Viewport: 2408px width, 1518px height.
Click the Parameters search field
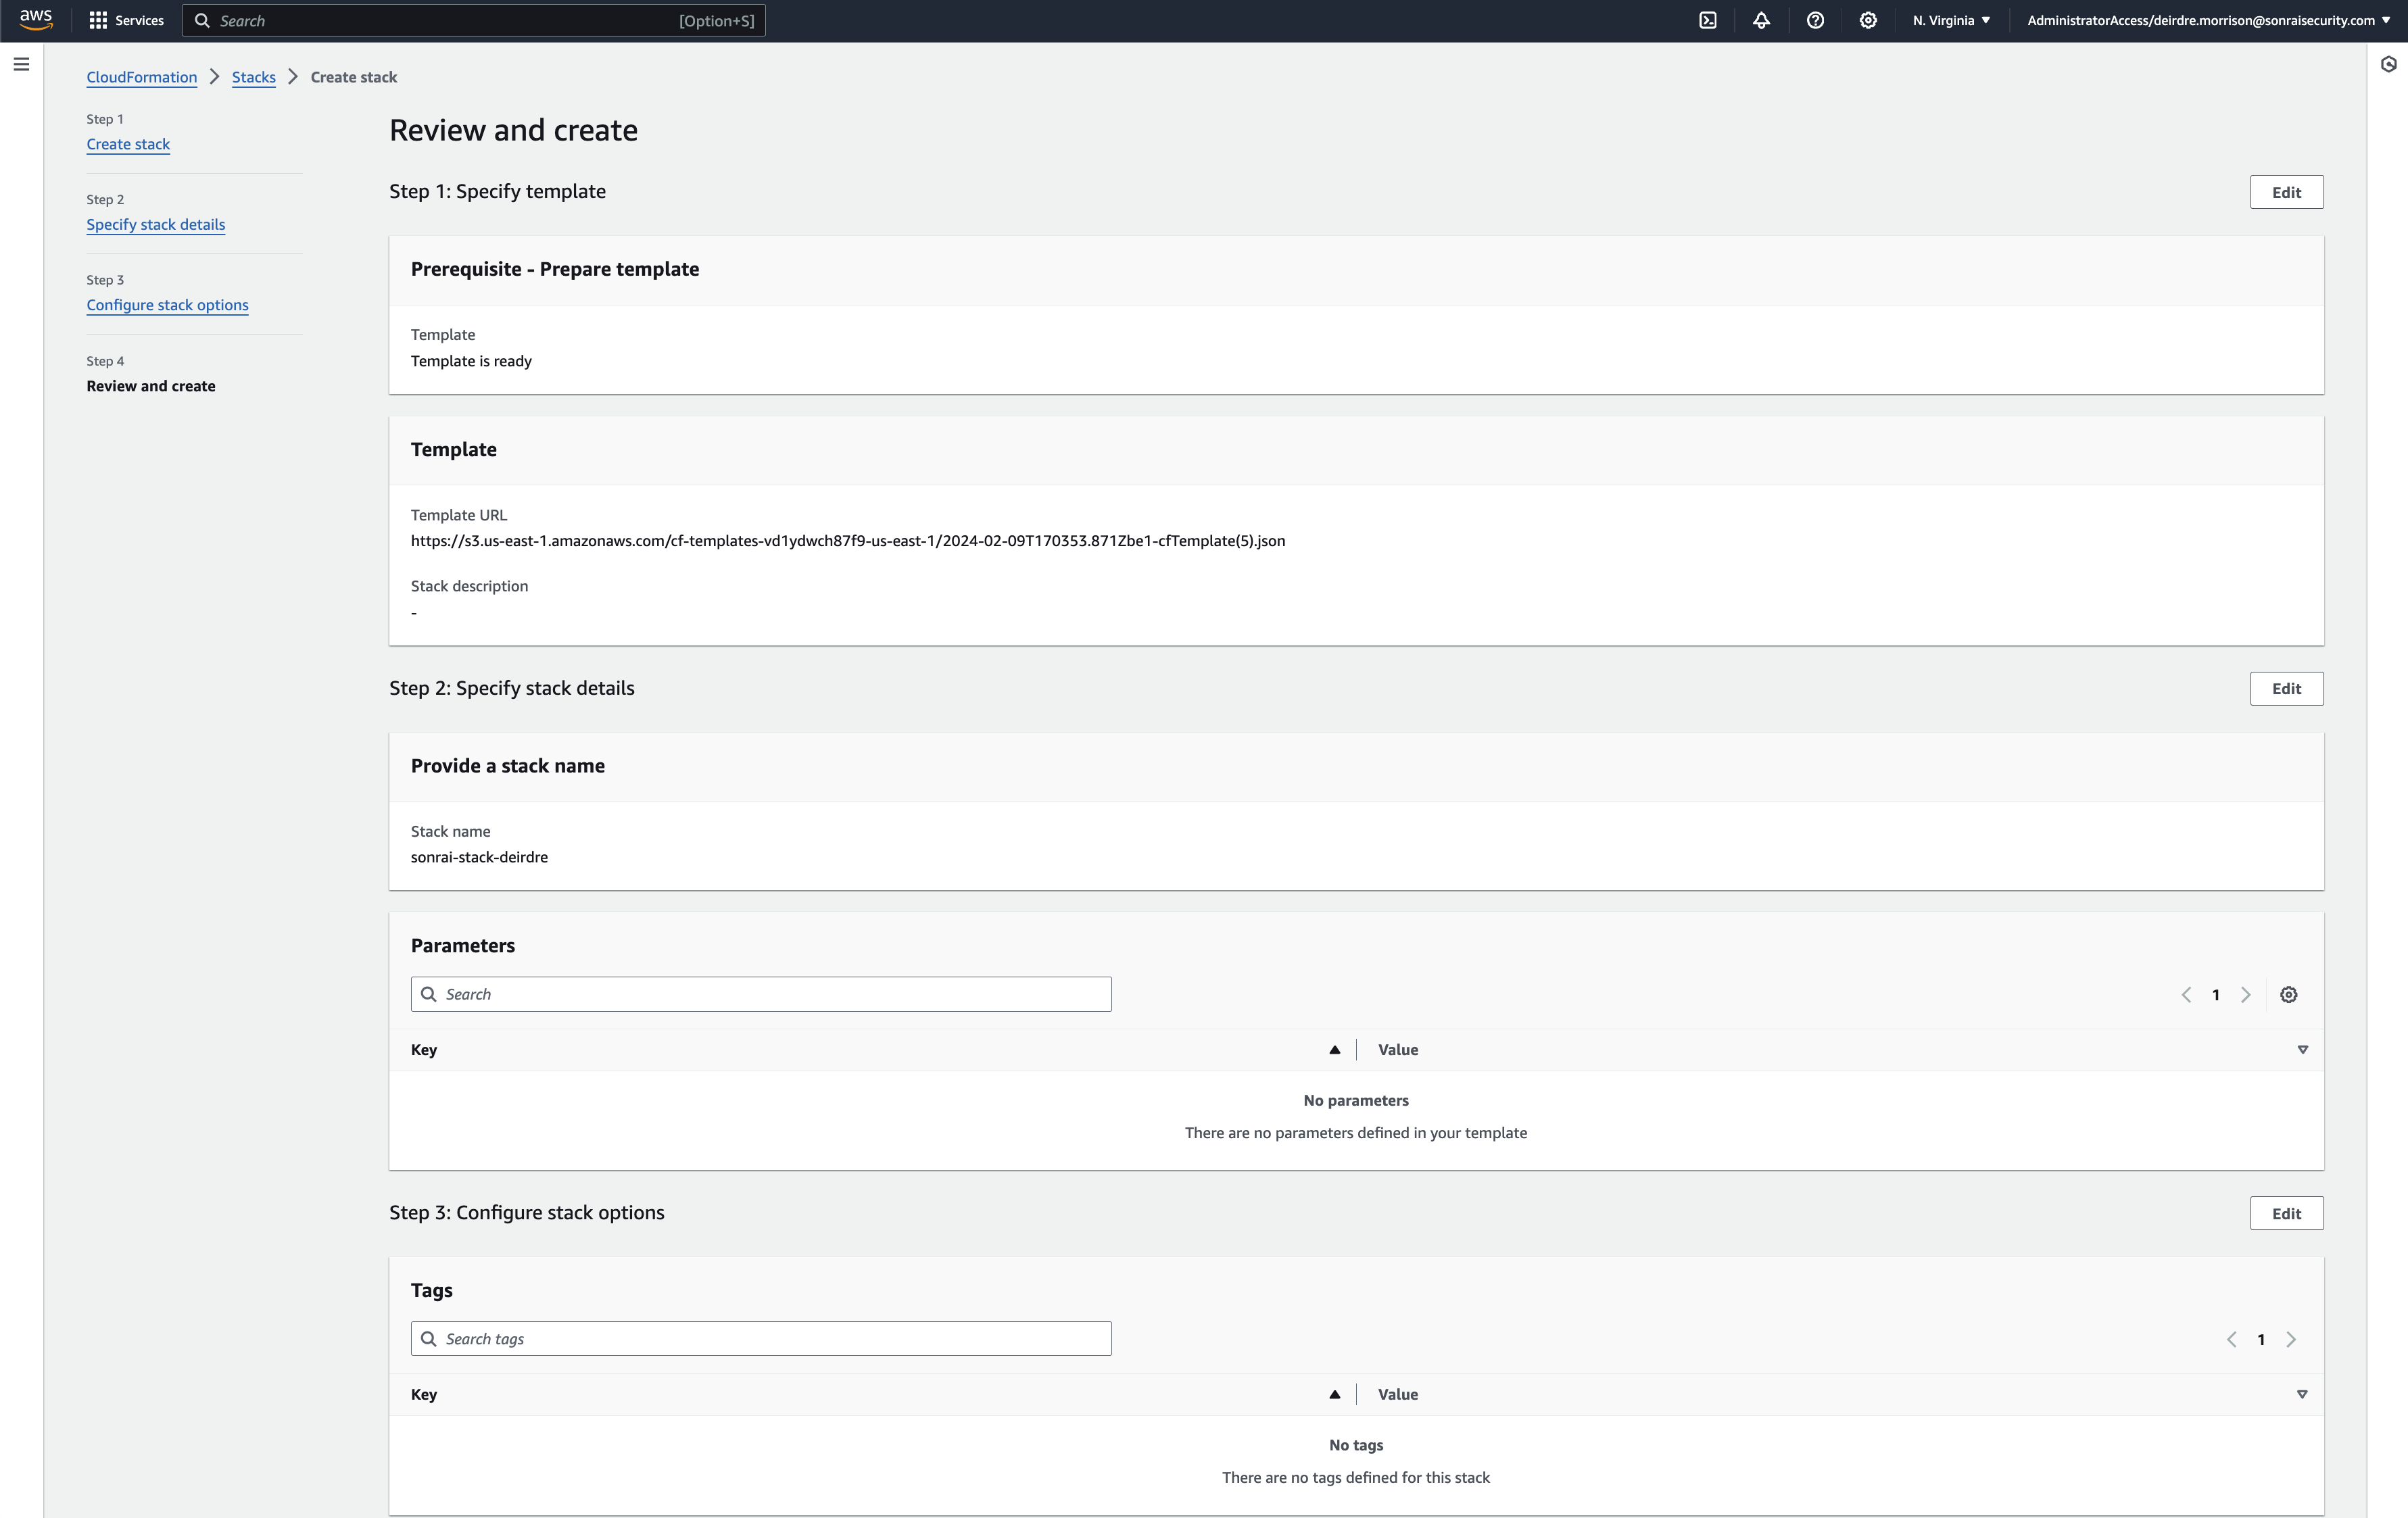[761, 994]
